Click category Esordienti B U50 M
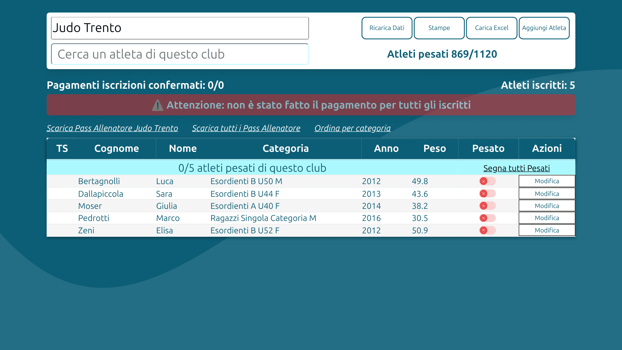Image resolution: width=622 pixels, height=350 pixels. point(246,181)
